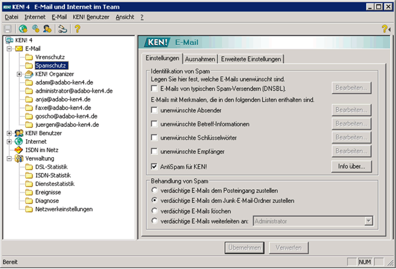Open the KEN! Benutzer menu

point(91,17)
